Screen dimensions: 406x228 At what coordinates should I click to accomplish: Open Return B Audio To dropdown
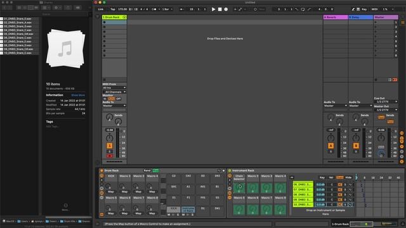[x=360, y=106]
